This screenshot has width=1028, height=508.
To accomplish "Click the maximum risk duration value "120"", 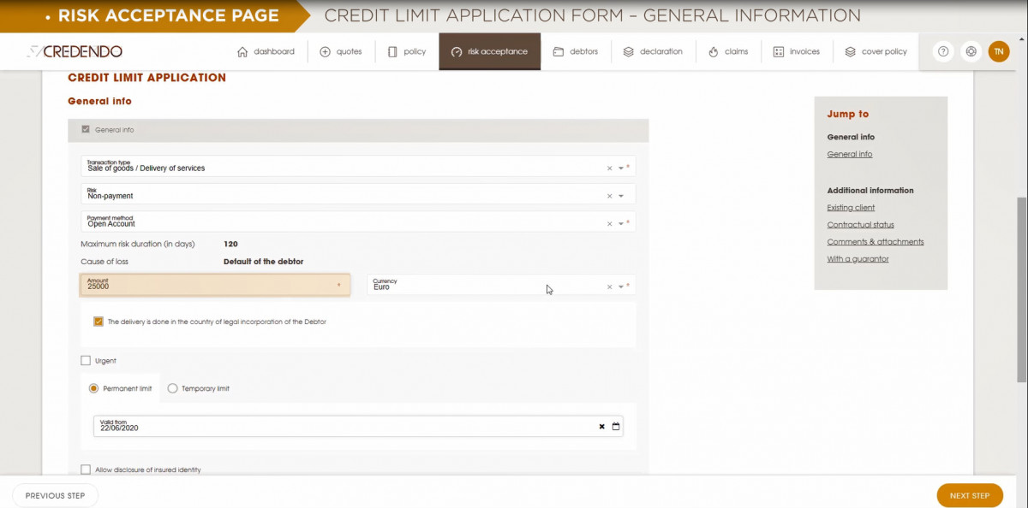I will (x=230, y=244).
